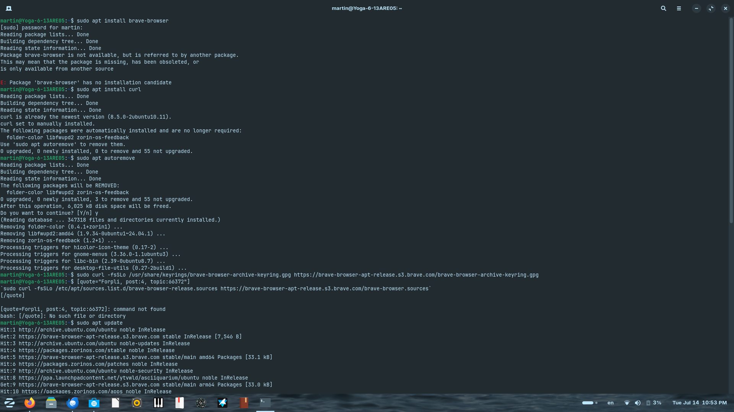734x412 pixels.
Task: Open Thunderbird mail from the taskbar
Action: [x=73, y=402]
